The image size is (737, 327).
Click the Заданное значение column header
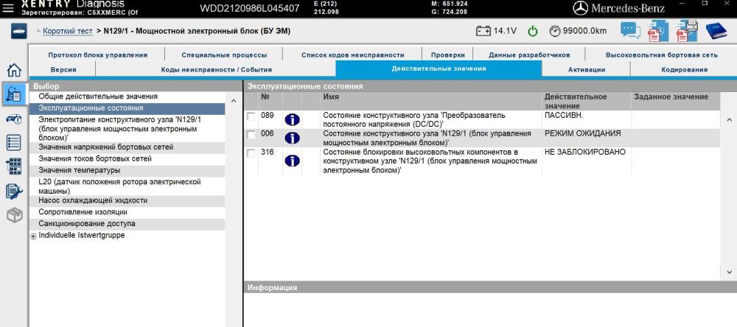(x=676, y=101)
